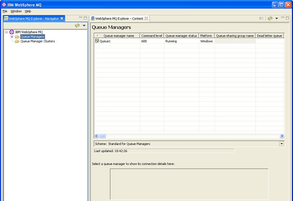Select the Queue Managers tree item
The height and width of the screenshot is (201, 293).
click(x=33, y=37)
